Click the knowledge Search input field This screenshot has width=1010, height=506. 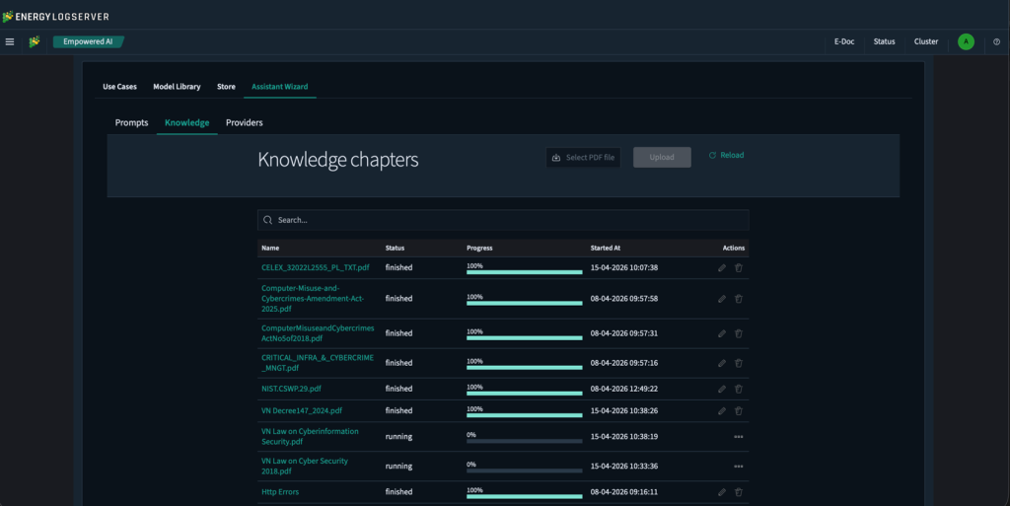pyautogui.click(x=503, y=220)
